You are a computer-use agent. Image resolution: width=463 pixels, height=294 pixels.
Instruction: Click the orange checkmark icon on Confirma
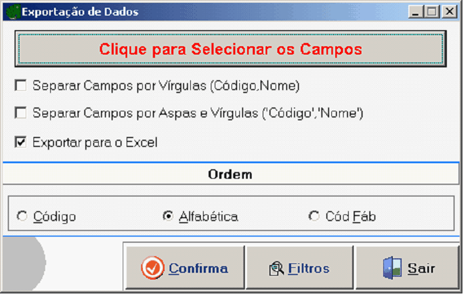coord(152,268)
